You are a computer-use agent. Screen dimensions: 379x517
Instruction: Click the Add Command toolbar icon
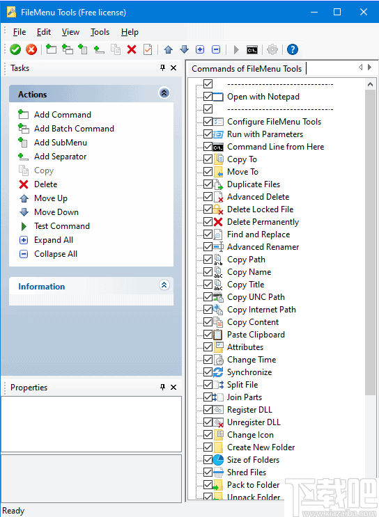pos(51,49)
